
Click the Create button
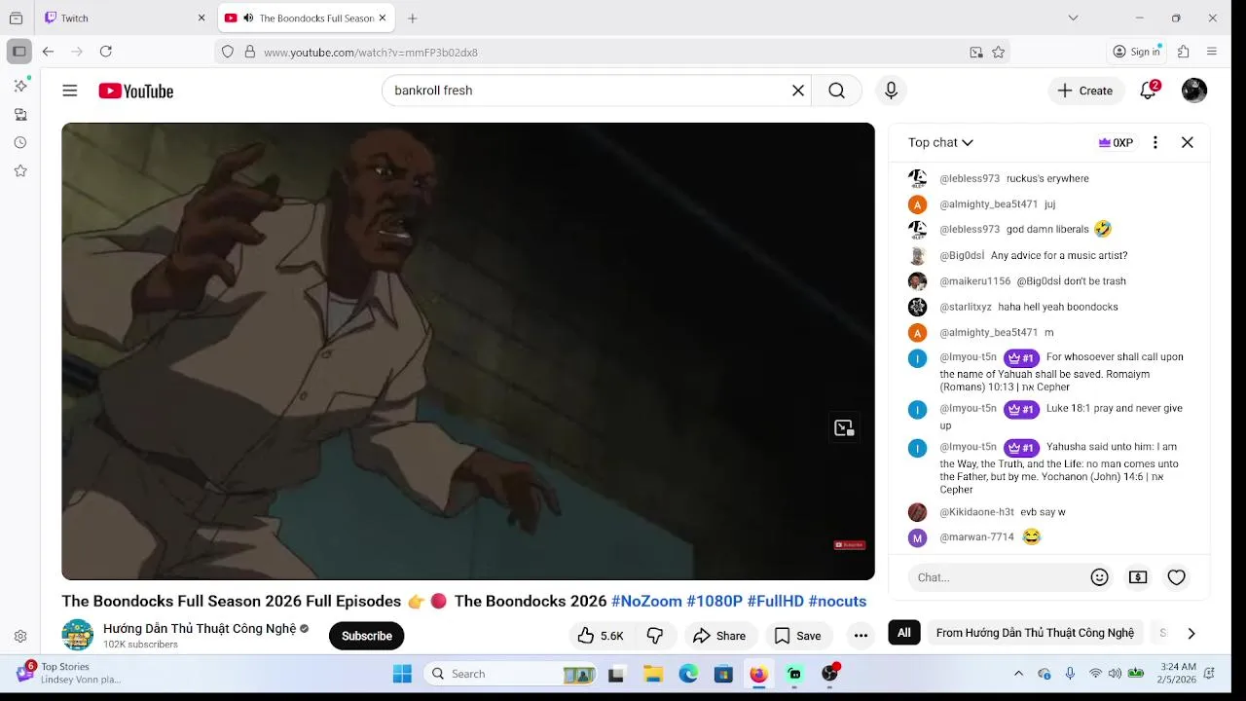click(x=1086, y=91)
